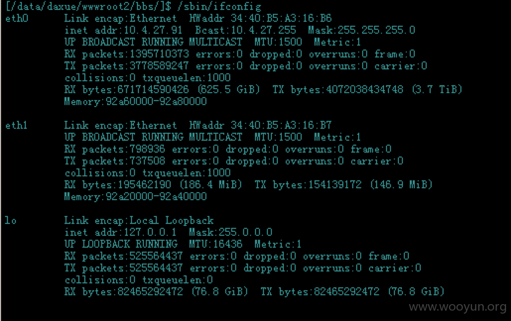Click TX packets 3778589247 number
The width and height of the screenshot is (511, 321).
coord(159,66)
